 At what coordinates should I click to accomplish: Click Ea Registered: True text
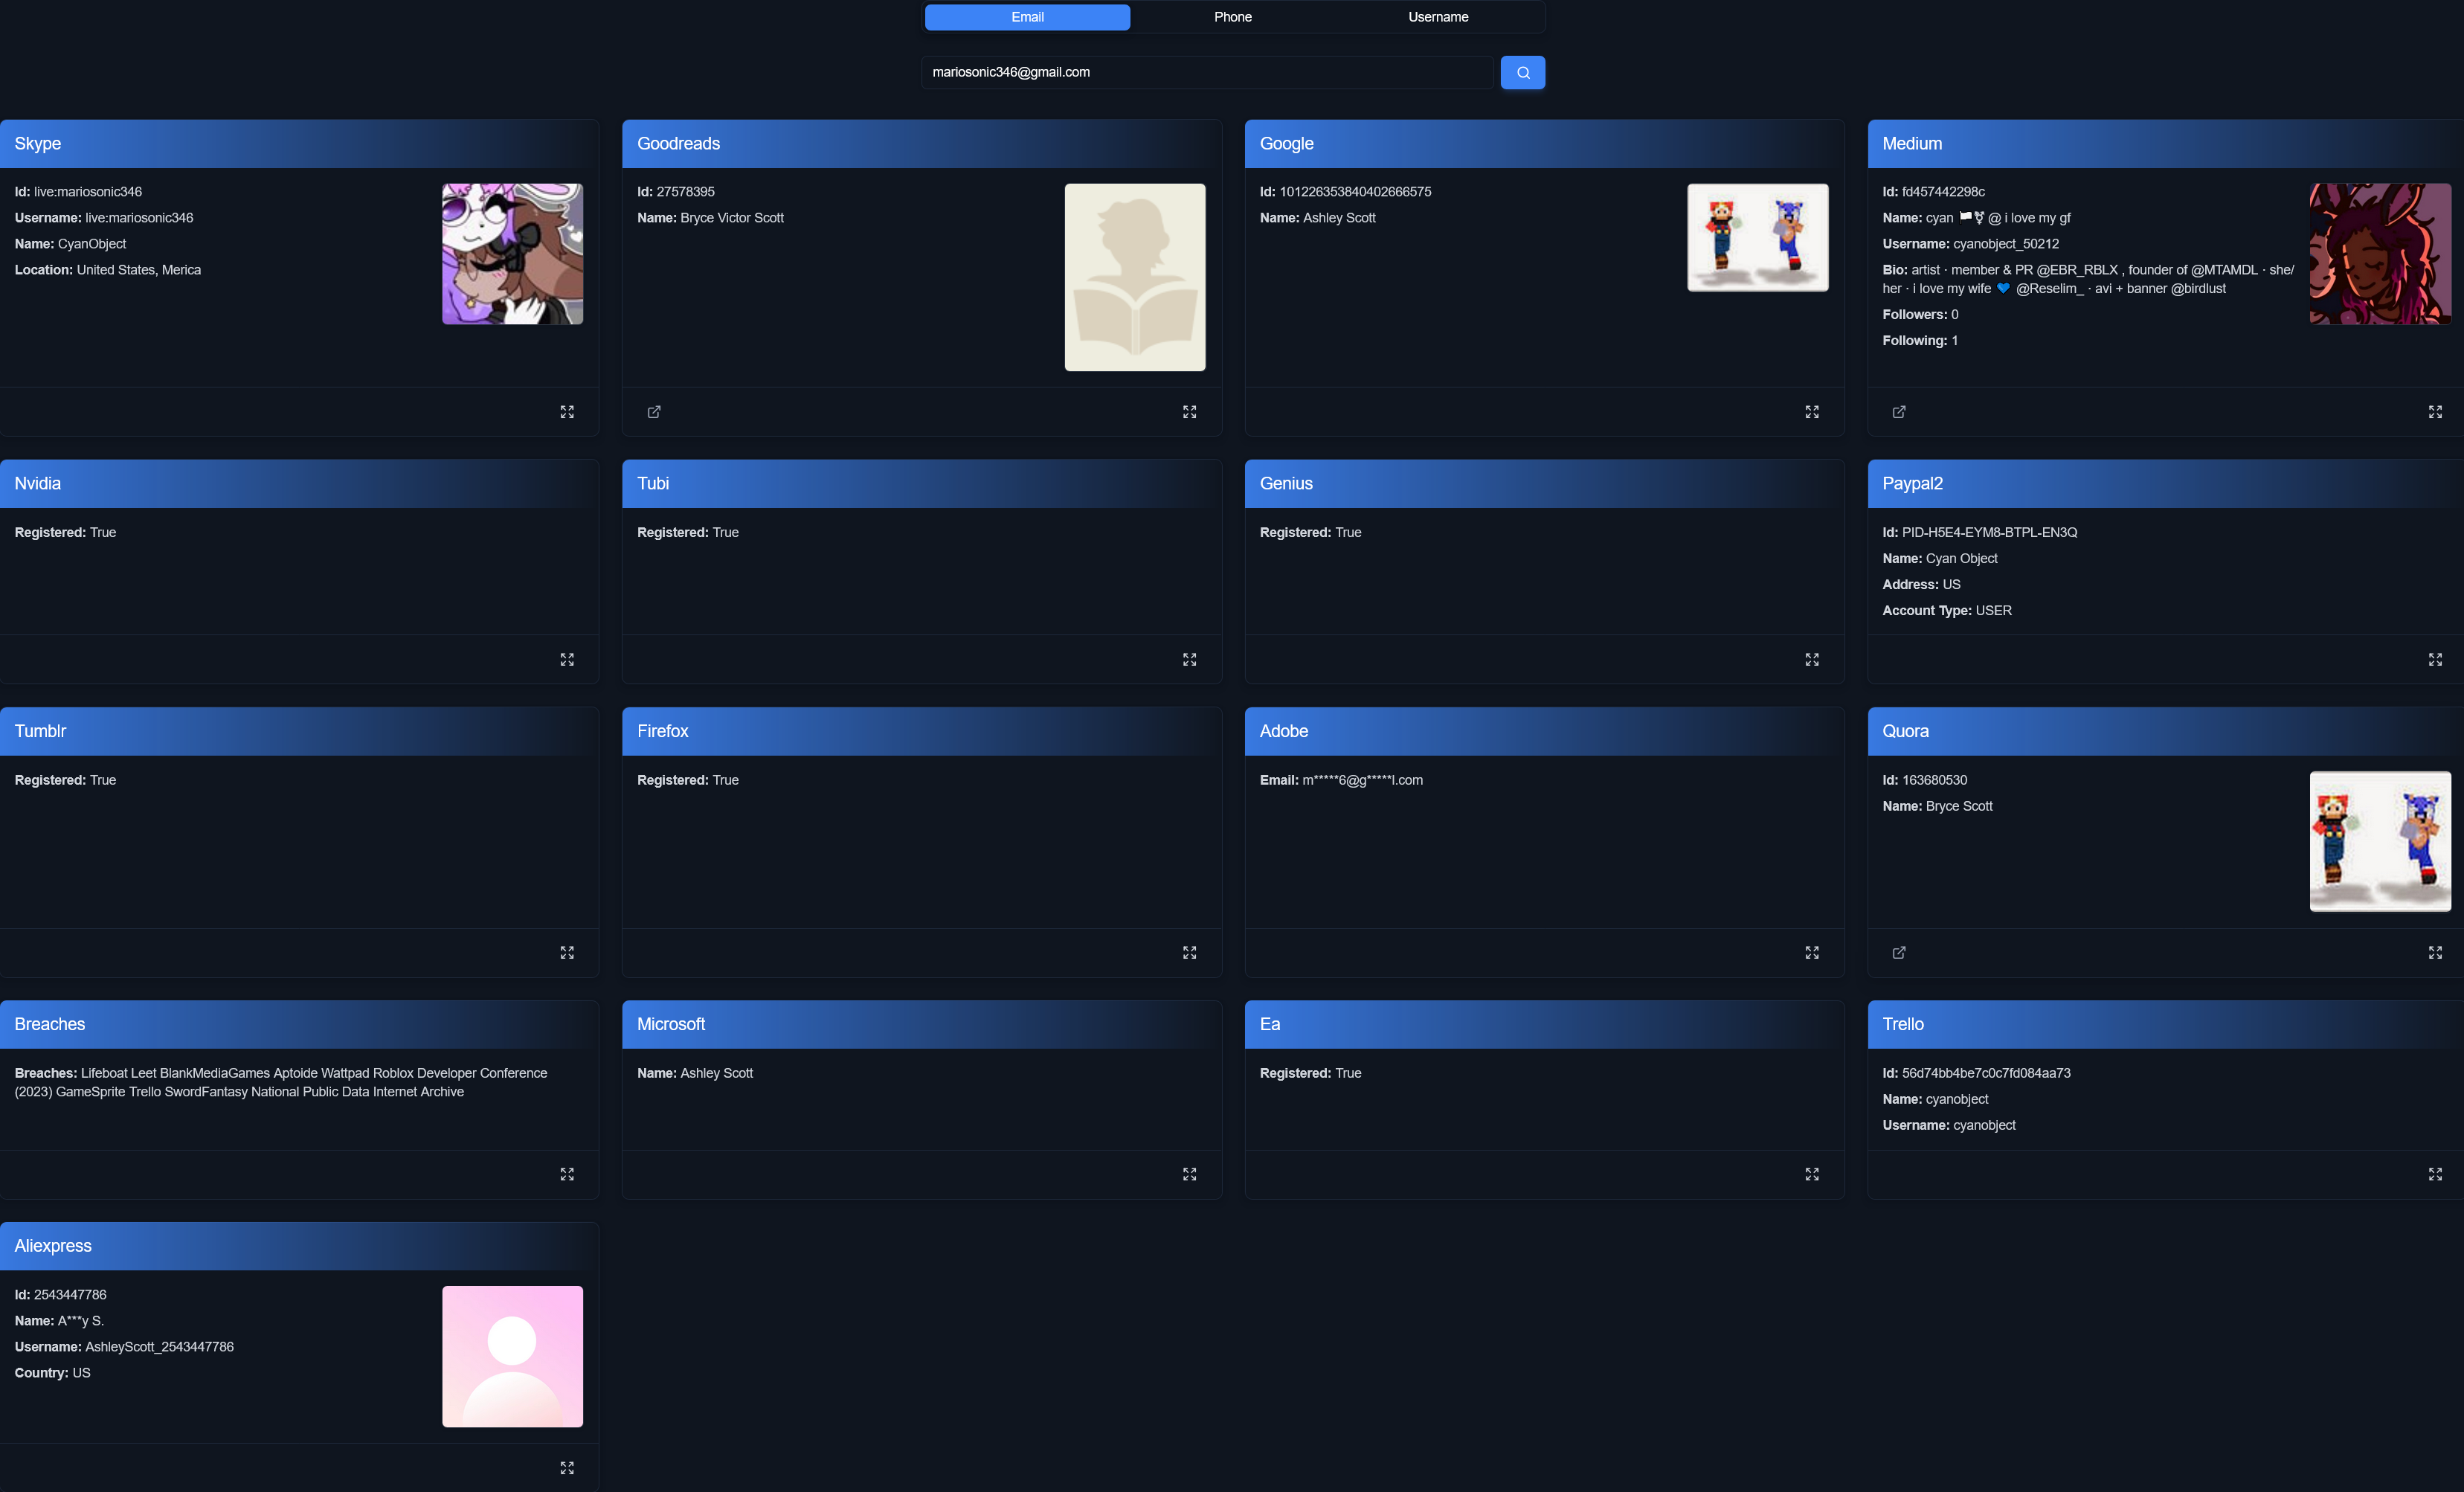pyautogui.click(x=1310, y=1073)
